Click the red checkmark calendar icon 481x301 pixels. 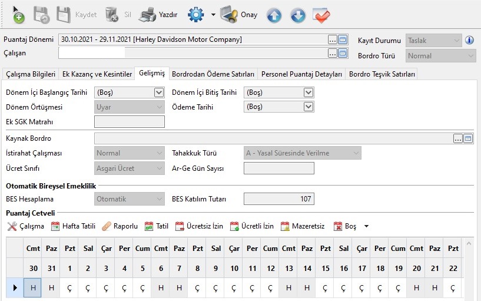[x=321, y=15]
